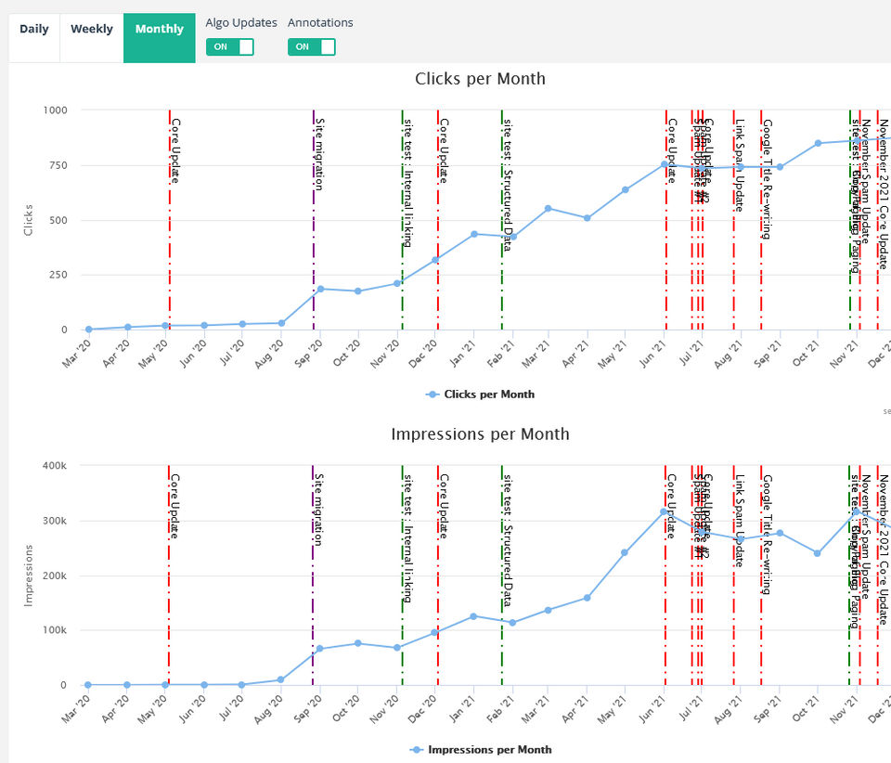Click Google Title Re-writing marker in Clicks chart
Screen dimensions: 891x763
761,219
